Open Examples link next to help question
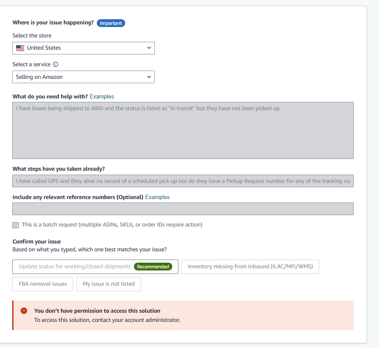Viewport: 379px width, 348px height. point(102,97)
